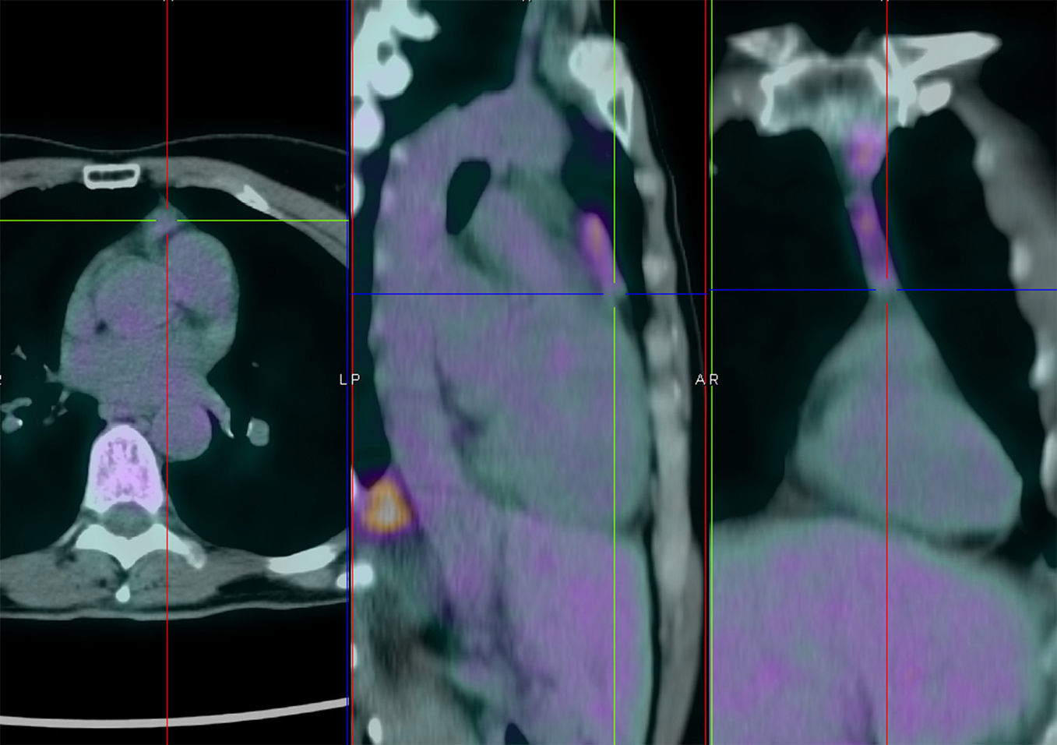Click the white rectangular structure on anterior chest
The image size is (1057, 745).
[x=112, y=176]
